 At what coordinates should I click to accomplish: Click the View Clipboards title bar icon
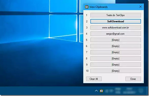[x=87, y=7]
